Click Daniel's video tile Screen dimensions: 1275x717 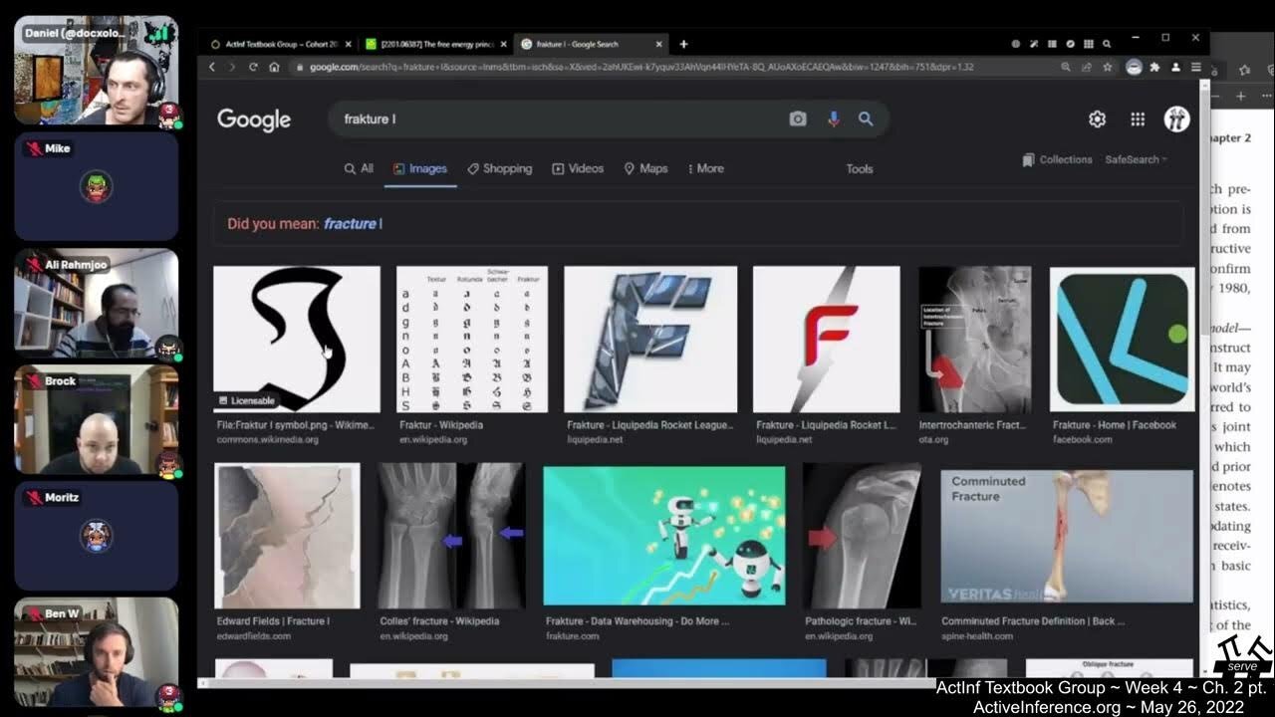(97, 70)
